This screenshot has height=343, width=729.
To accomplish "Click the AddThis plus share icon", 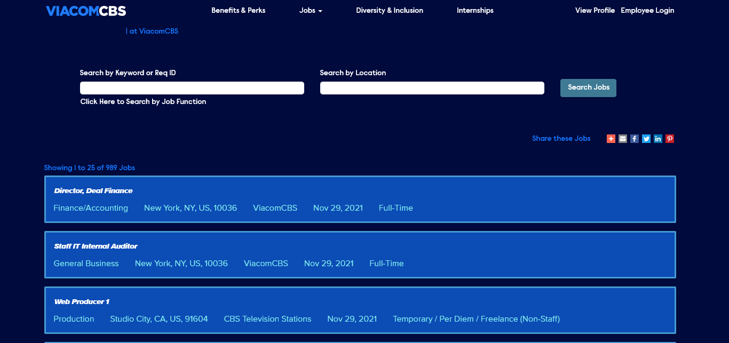I will point(611,139).
